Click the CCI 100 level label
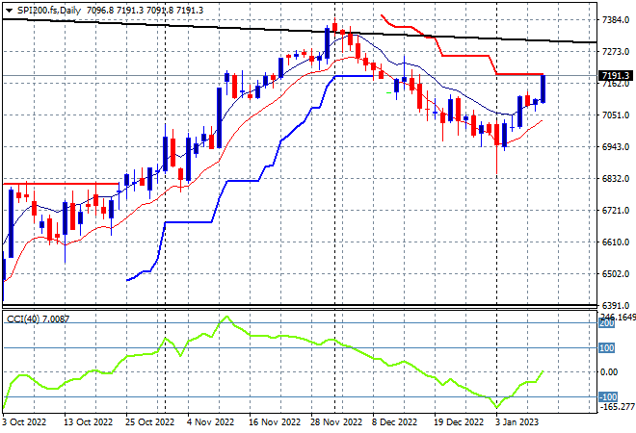The height and width of the screenshot is (433, 636). (x=606, y=348)
